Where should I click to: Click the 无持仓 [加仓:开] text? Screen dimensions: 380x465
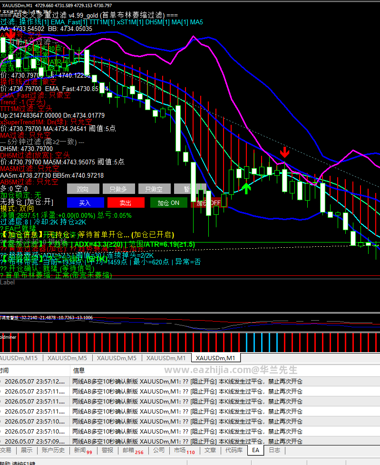coord(27,202)
